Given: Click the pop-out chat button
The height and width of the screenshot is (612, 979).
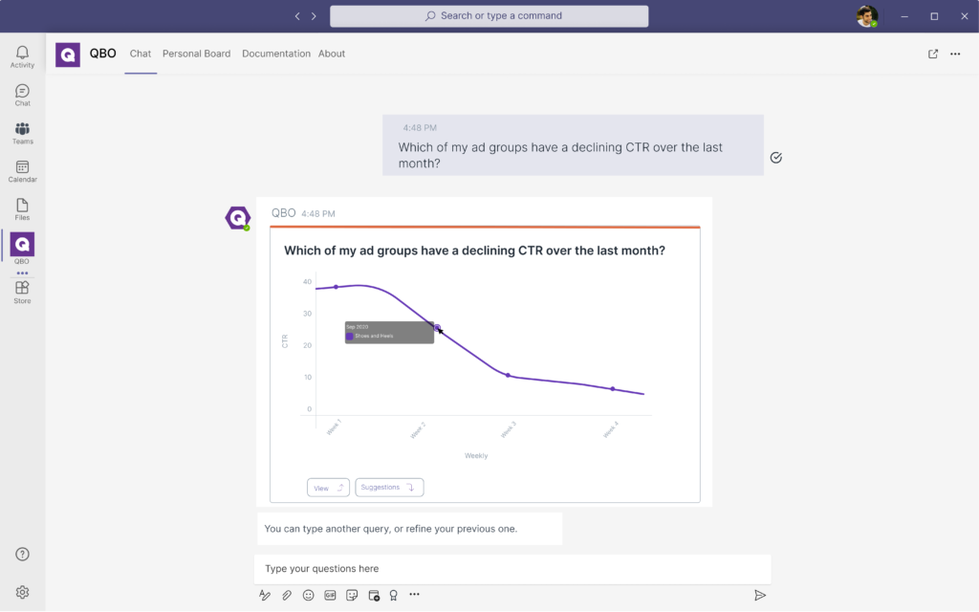Looking at the screenshot, I should [933, 55].
